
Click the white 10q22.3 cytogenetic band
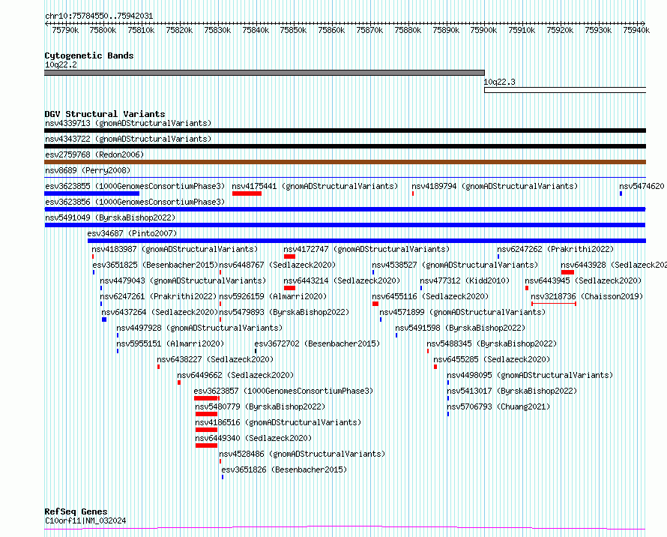[x=565, y=90]
